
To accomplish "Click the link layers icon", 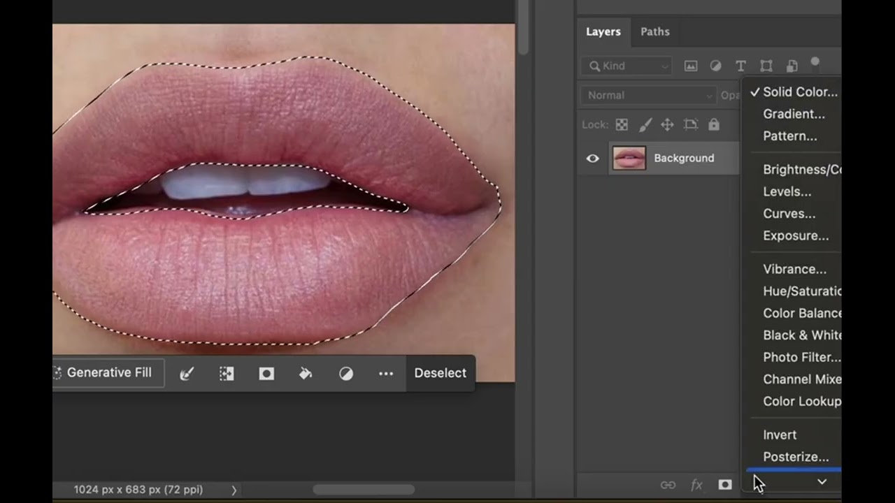I will [x=668, y=485].
